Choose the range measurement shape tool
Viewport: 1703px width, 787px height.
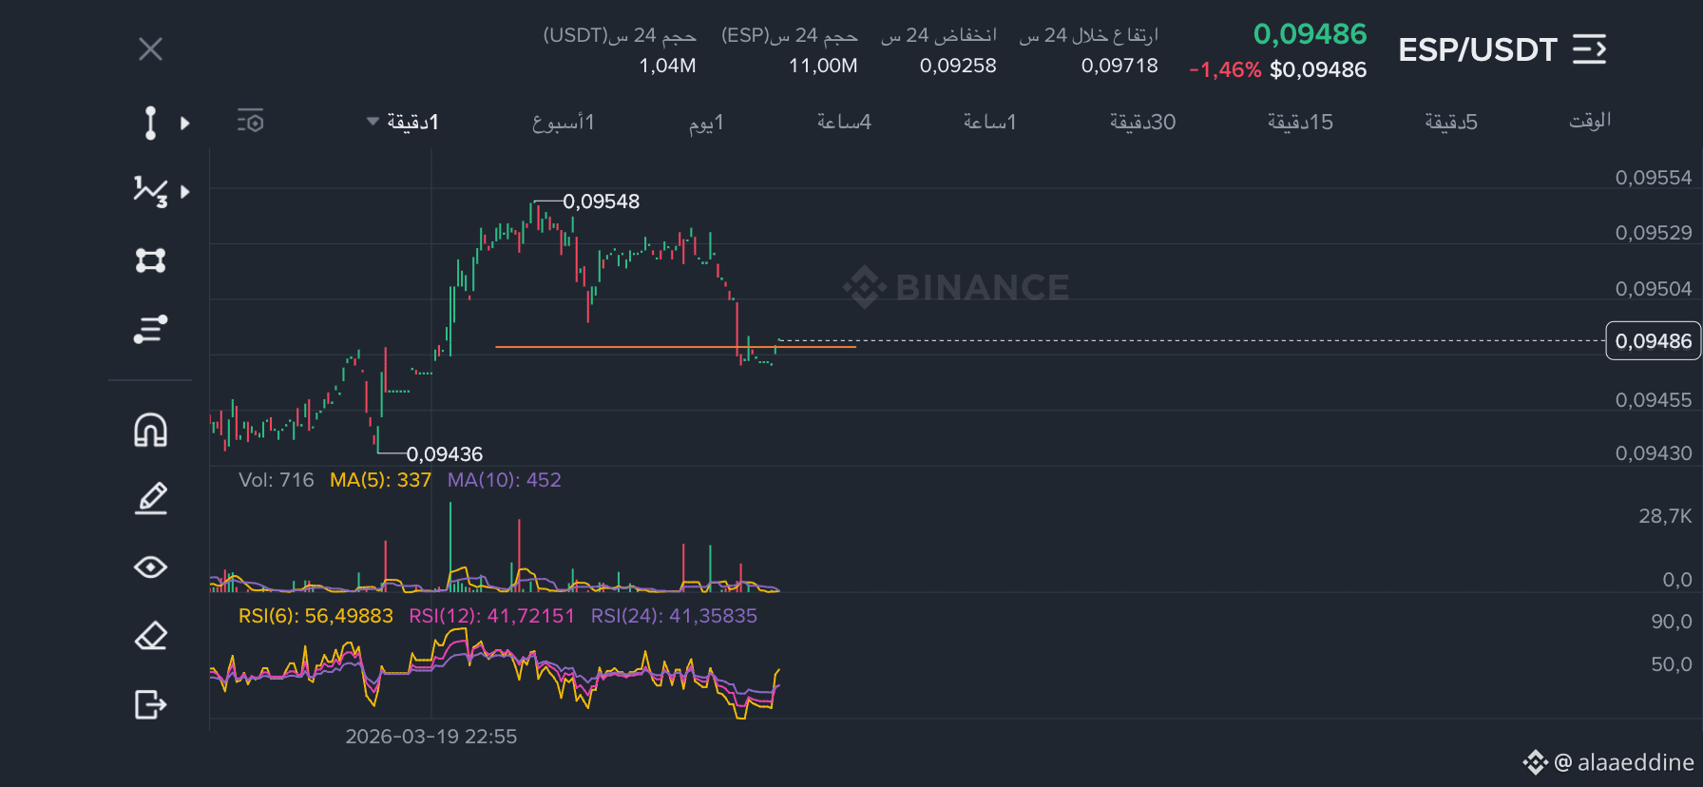[150, 259]
